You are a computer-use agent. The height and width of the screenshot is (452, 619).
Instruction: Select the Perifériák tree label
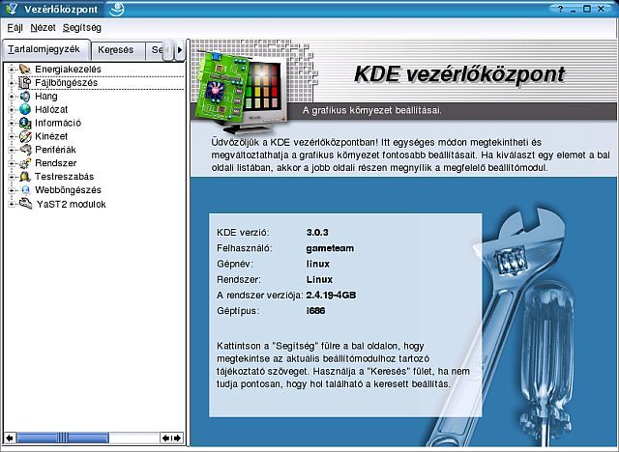pyautogui.click(x=55, y=150)
